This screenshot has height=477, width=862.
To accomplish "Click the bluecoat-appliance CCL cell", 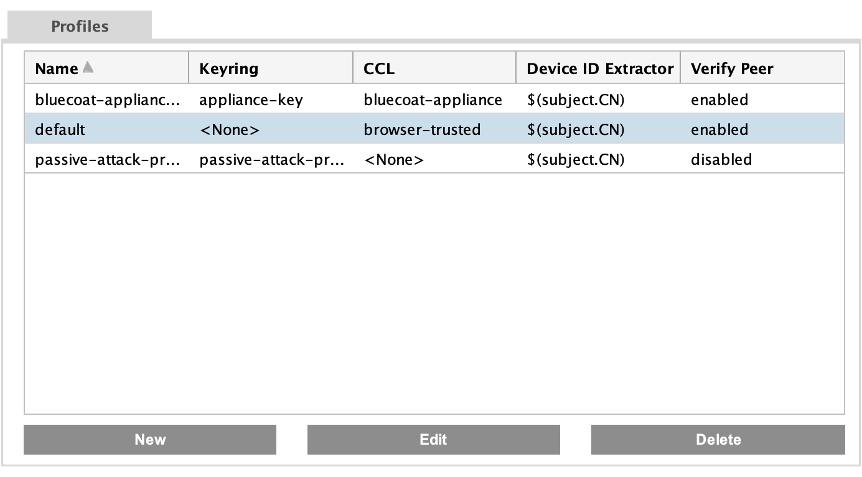I will (x=433, y=100).
